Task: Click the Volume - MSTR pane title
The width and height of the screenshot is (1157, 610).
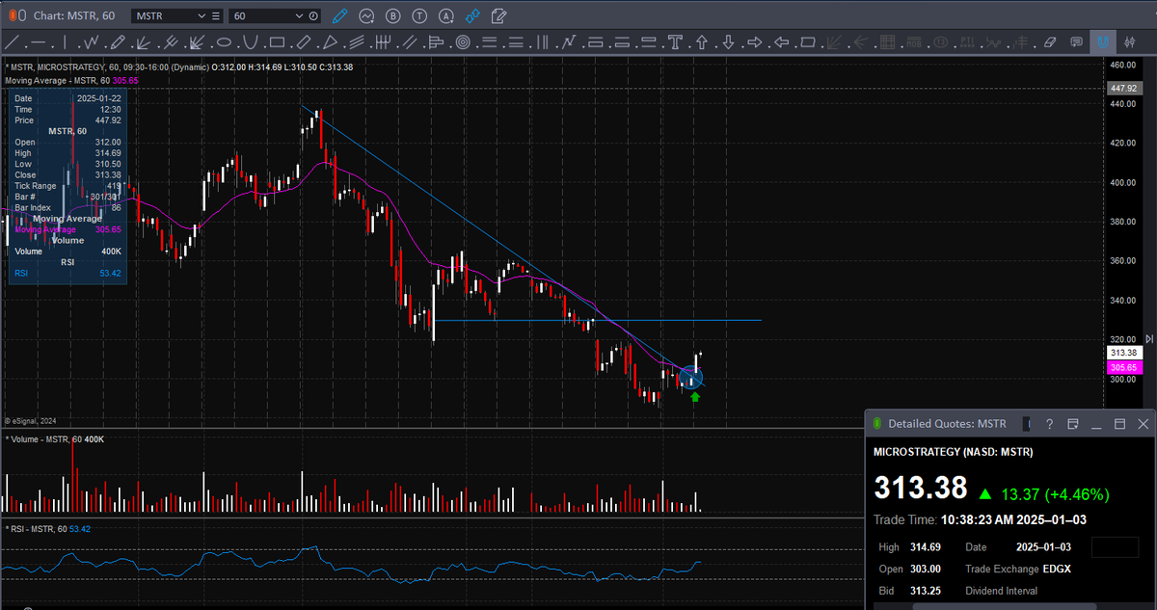Action: (x=55, y=439)
